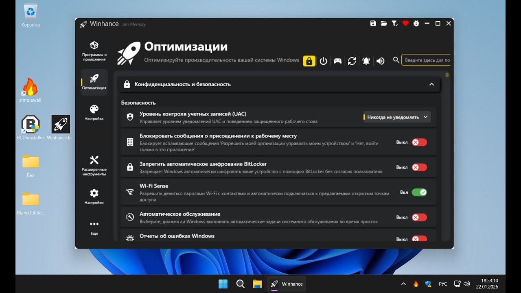Open the UAC level dropdown Никогда не уведомлять
Screen dimensions: 521x293
coord(397,117)
